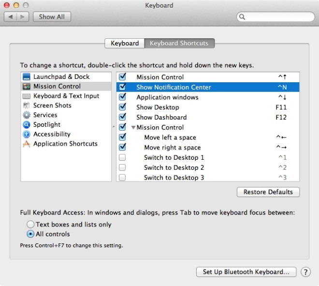The height and width of the screenshot is (286, 319).
Task: Click the Show All button
Action: click(52, 17)
